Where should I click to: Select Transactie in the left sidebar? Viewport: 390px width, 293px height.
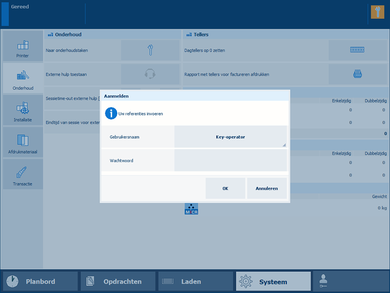23,174
